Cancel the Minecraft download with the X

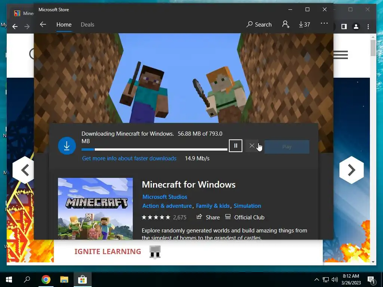pos(252,146)
